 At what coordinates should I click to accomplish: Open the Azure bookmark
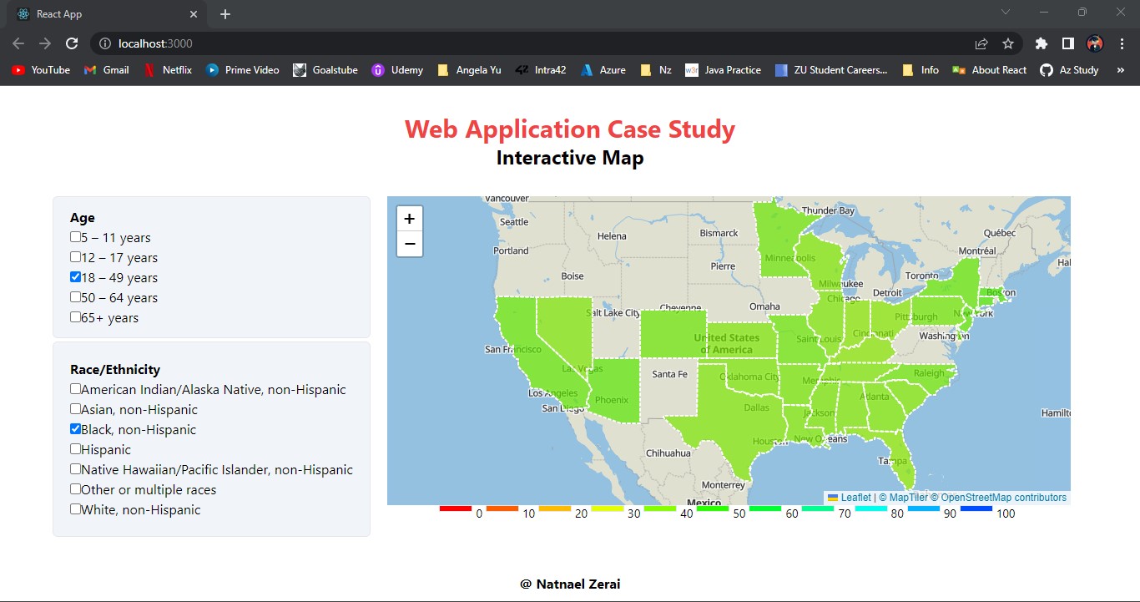point(603,70)
